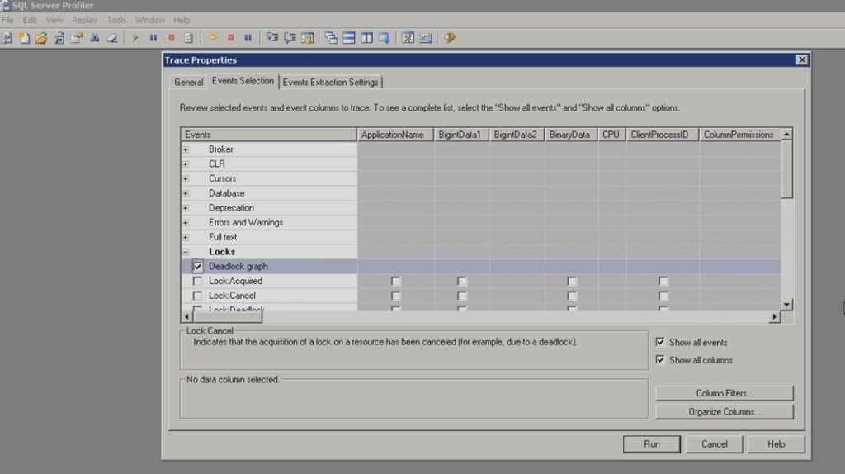
Task: Click the New Template icon with star
Action: coord(24,38)
